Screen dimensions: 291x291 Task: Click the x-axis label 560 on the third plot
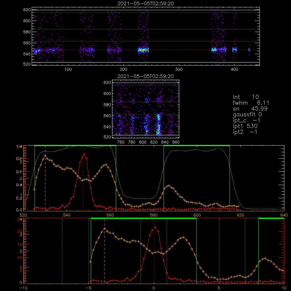(x=110, y=215)
